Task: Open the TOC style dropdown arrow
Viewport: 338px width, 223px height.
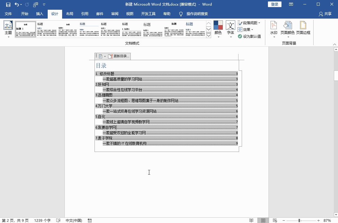Action: point(104,56)
